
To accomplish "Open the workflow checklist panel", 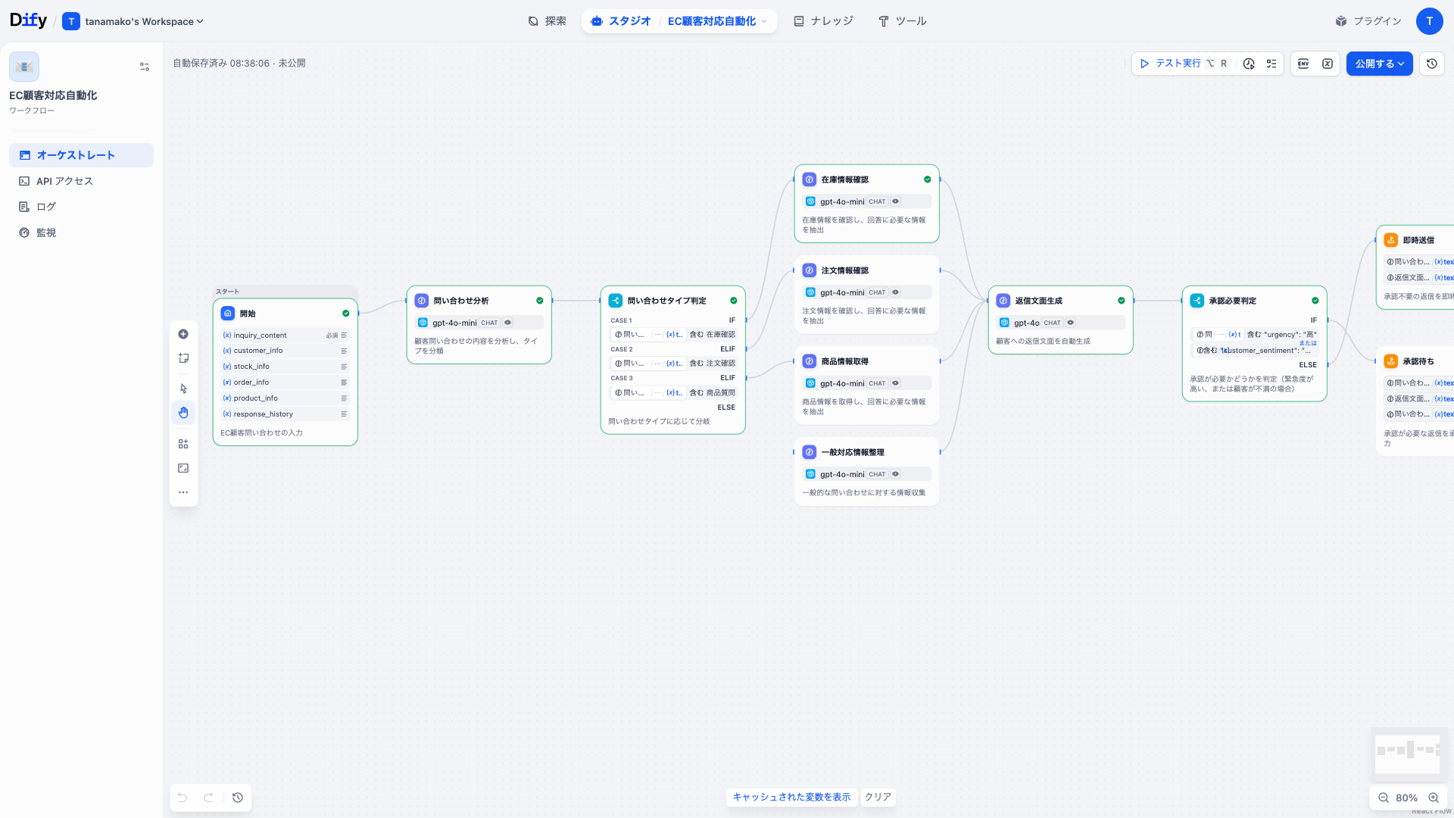I will tap(1272, 64).
